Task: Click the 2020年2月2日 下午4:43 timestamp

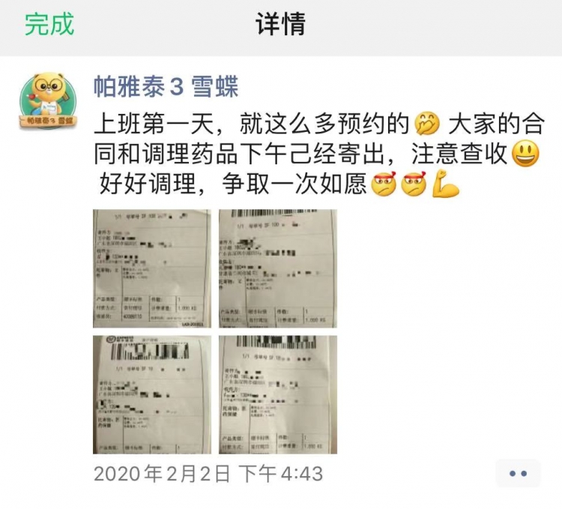Action: click(x=208, y=474)
